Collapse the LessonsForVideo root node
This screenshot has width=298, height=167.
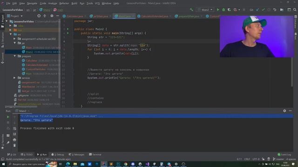point(7,21)
